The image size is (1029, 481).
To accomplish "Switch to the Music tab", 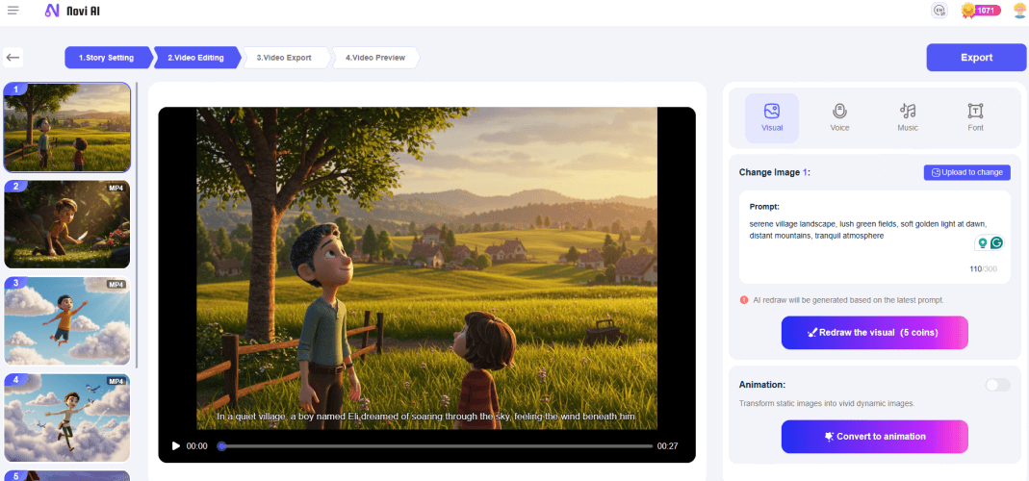I will (x=908, y=118).
